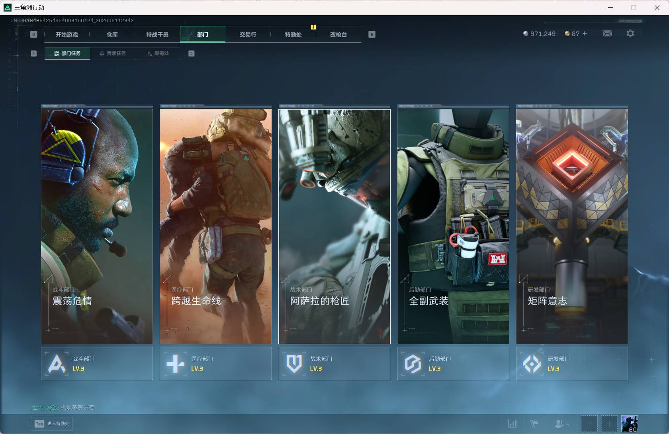The width and height of the screenshot is (669, 434).
Task: Click the 后勤部门 hexagon icon
Action: 413,363
